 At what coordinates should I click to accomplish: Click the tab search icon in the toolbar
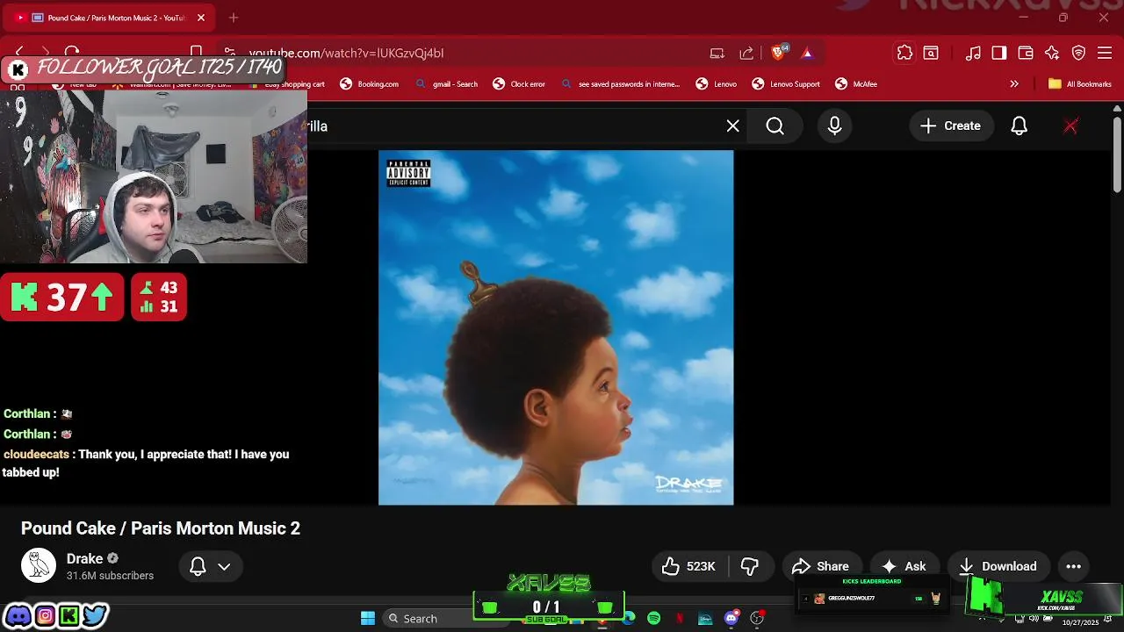point(931,54)
